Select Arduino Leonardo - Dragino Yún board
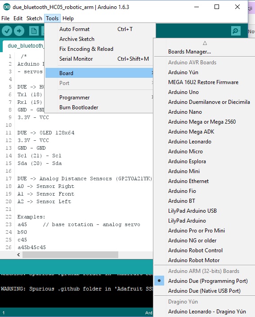This screenshot has height=317, width=255. tap(205, 312)
